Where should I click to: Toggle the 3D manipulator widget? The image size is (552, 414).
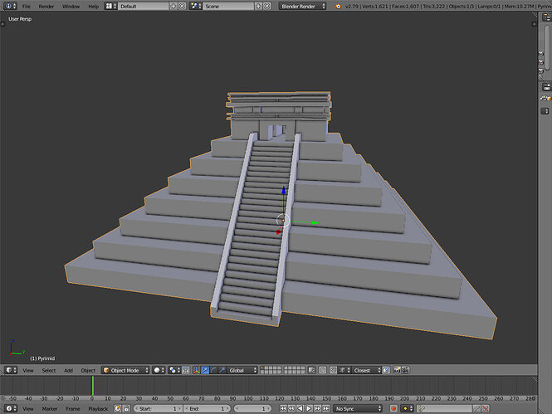197,370
